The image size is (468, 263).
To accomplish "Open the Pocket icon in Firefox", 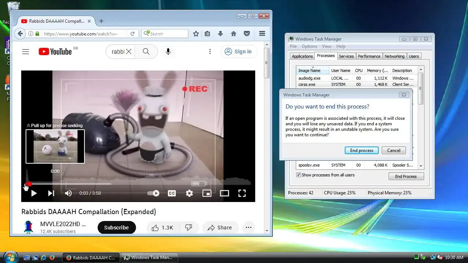I will point(247,34).
